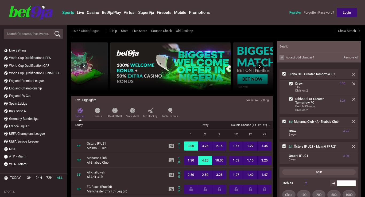Uncheck Dibba Oil Or Greater Tomorrow FC checkbox
This screenshot has width=365, height=197.
coord(291,99)
